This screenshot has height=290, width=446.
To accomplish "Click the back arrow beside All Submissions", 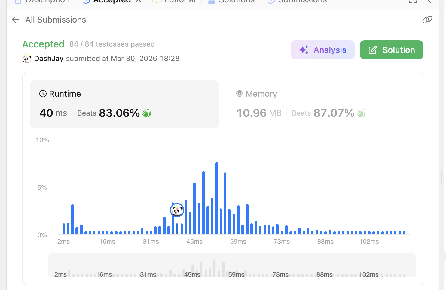I will tap(16, 20).
